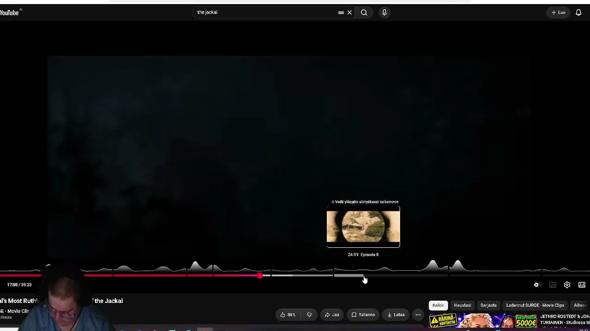Open the YouTube home logo

click(10, 12)
